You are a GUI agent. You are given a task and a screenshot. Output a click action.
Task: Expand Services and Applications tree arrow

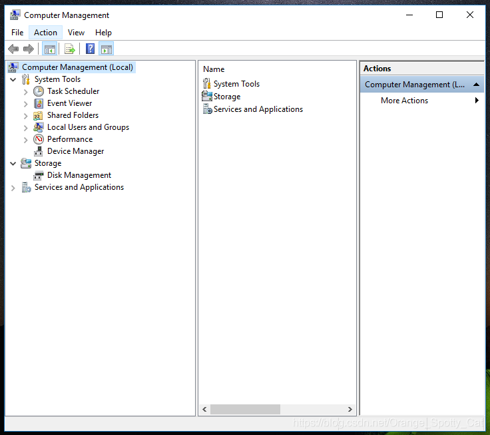pos(13,188)
